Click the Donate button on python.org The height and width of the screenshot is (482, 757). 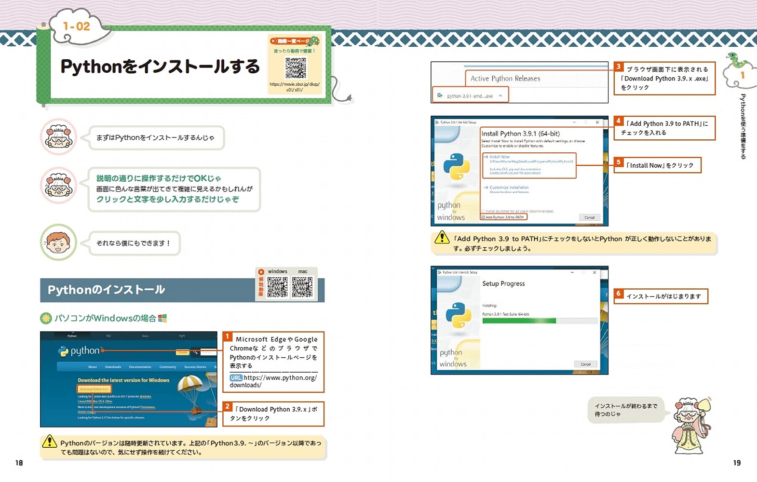[182, 352]
